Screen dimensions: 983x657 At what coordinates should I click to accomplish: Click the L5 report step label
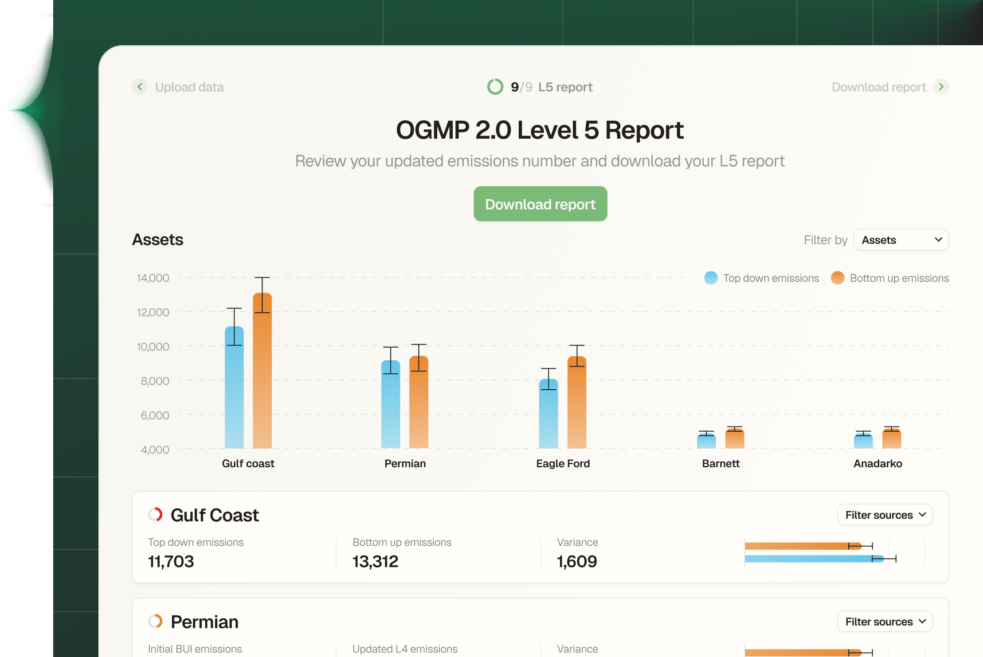coord(565,87)
